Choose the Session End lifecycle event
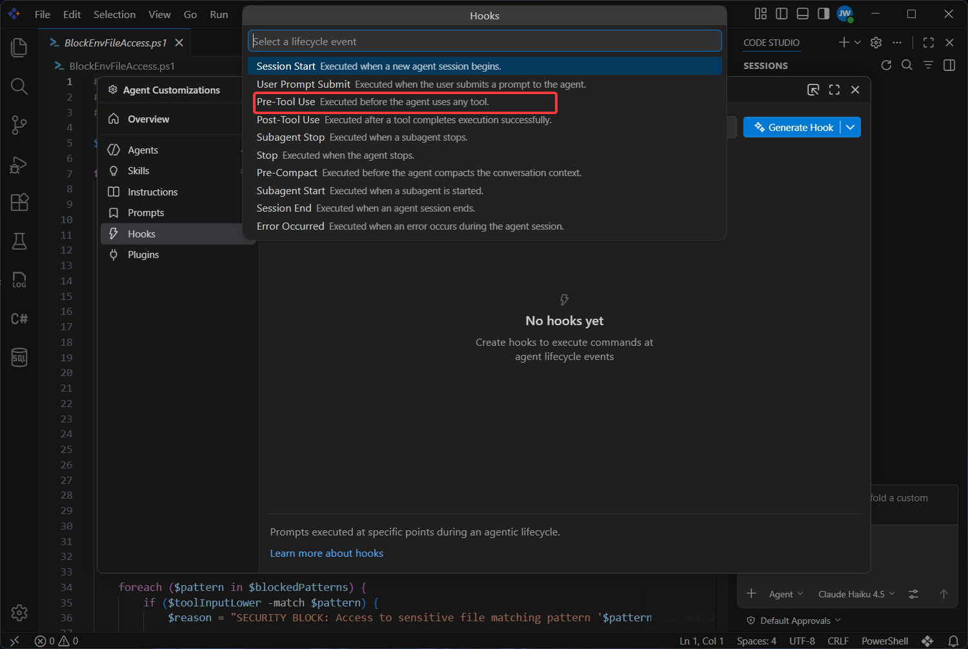This screenshot has width=968, height=649. click(x=485, y=208)
